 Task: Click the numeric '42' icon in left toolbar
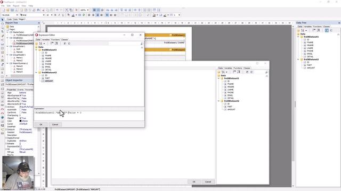(x=2, y=125)
